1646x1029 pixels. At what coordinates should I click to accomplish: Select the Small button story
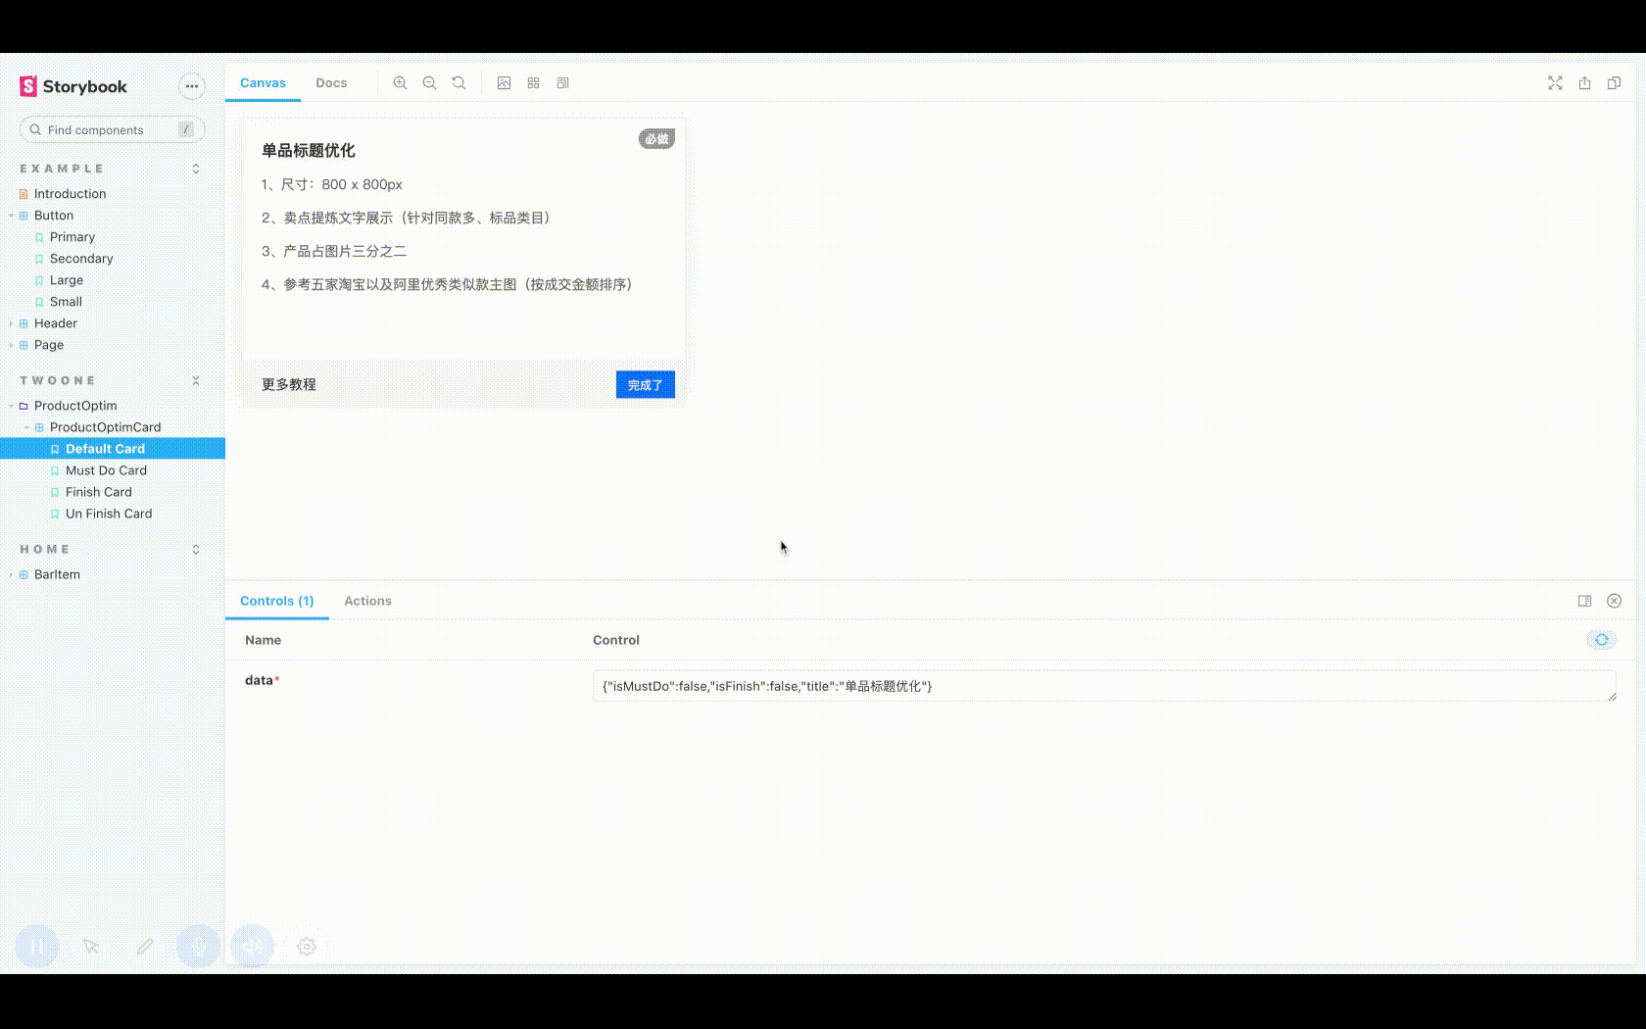click(66, 302)
